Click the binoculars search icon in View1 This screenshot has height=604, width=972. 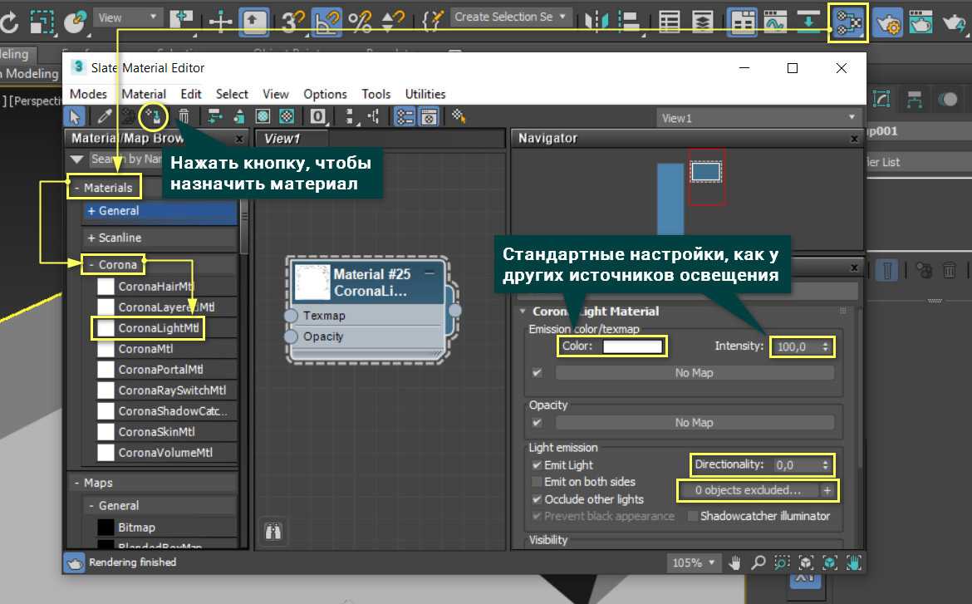pyautogui.click(x=274, y=531)
